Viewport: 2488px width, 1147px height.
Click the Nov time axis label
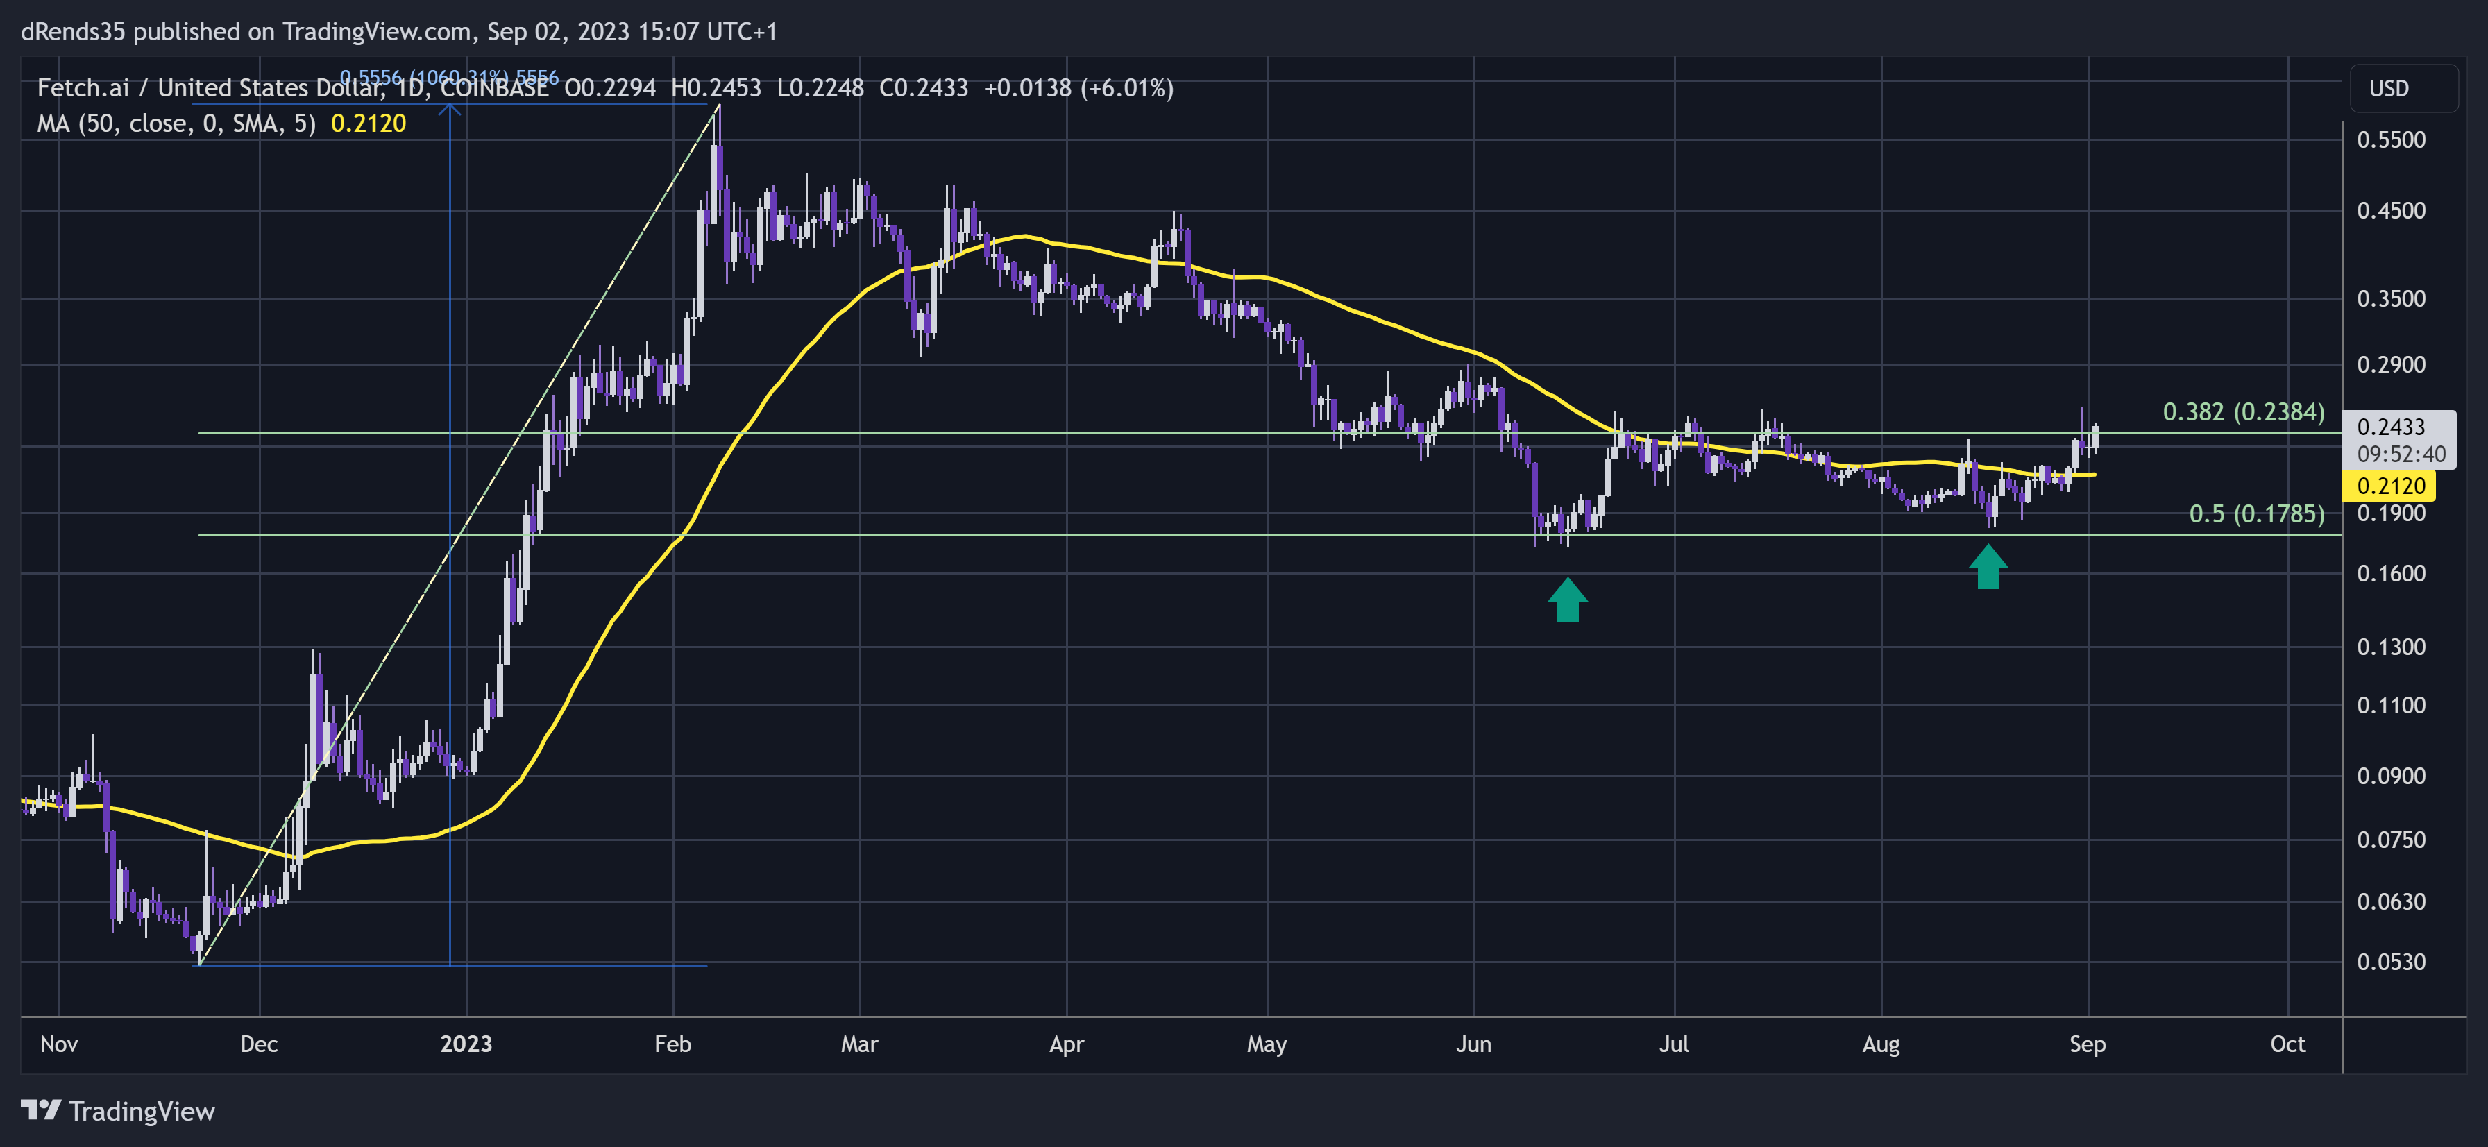(59, 1045)
